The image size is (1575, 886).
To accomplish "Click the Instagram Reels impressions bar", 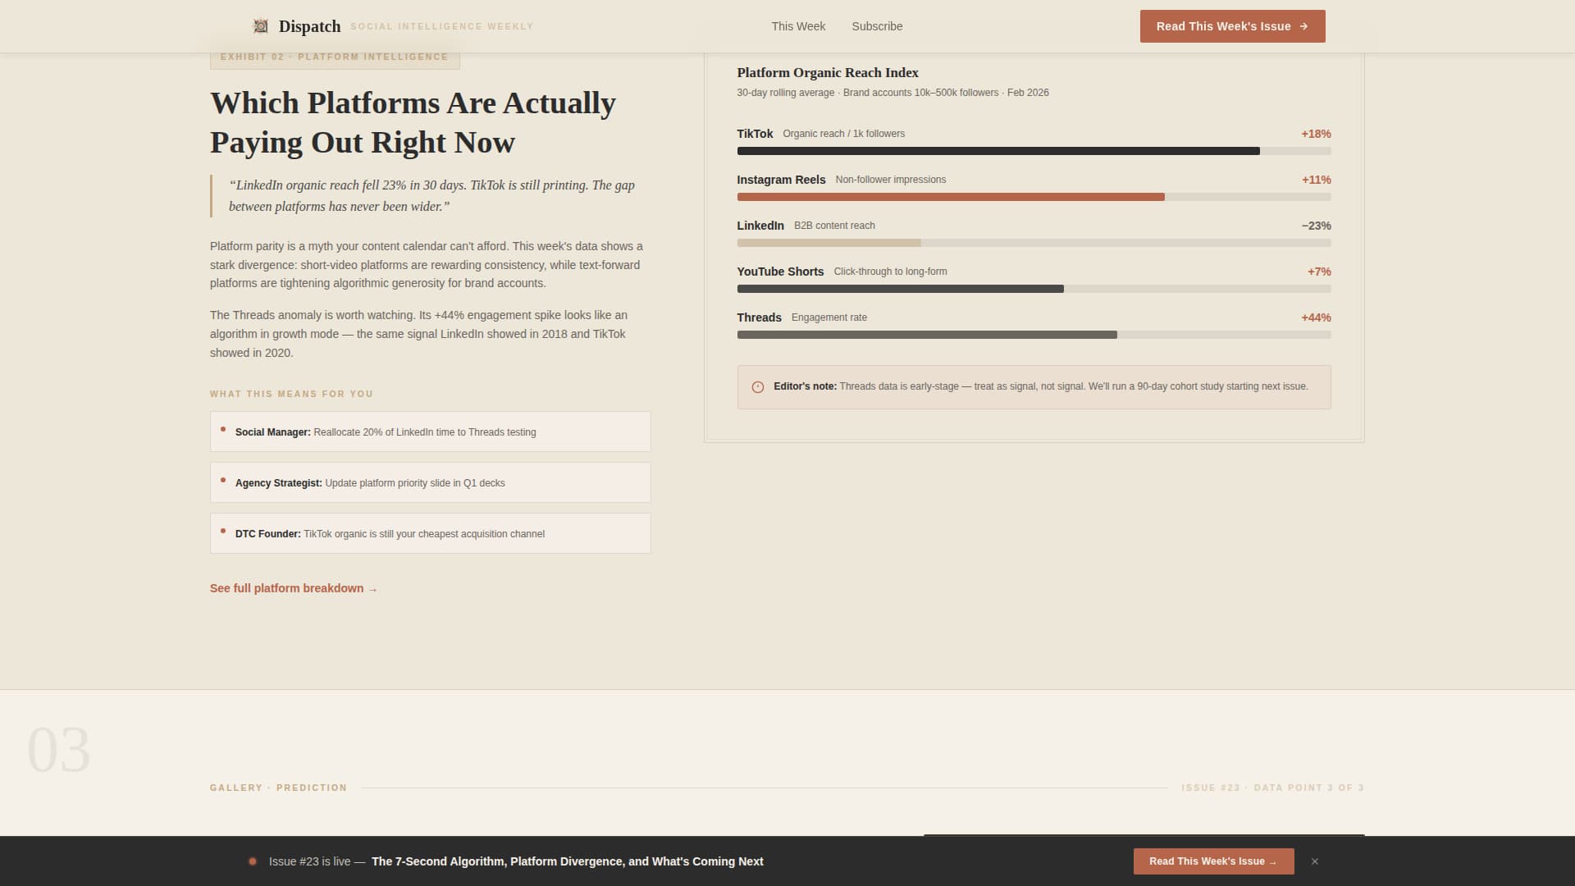I will [1034, 197].
